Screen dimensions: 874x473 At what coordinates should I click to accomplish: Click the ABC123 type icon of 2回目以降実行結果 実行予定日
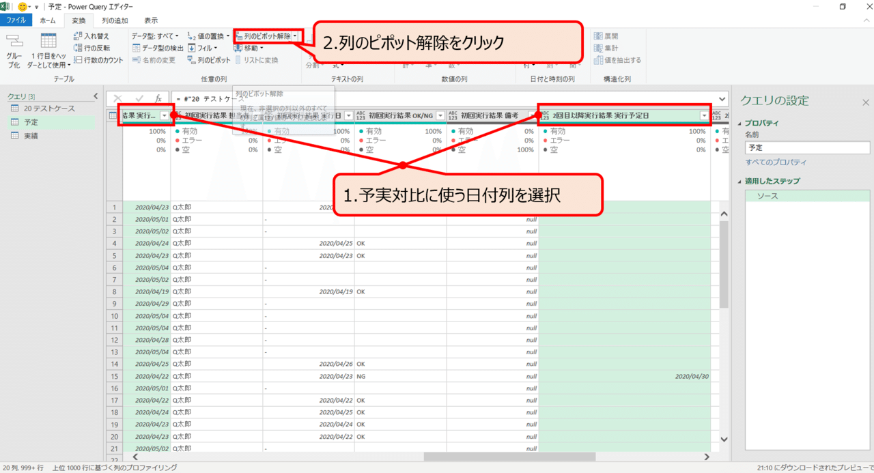tap(546, 116)
